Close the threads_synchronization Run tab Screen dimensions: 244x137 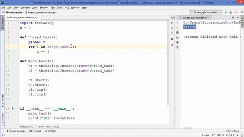tap(209, 18)
